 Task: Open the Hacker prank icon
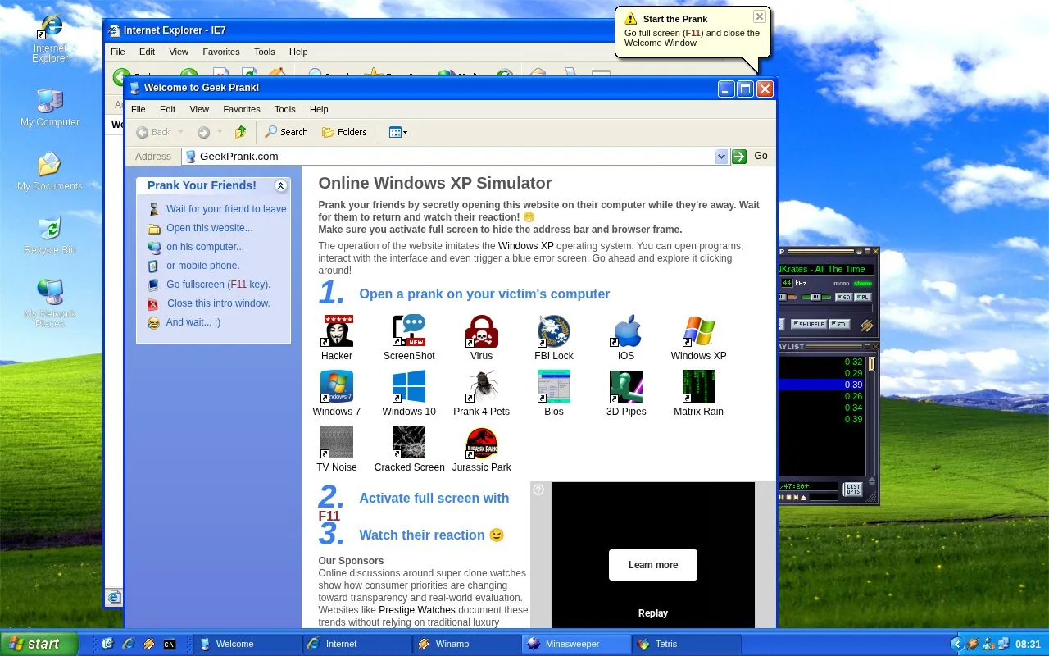[337, 338]
